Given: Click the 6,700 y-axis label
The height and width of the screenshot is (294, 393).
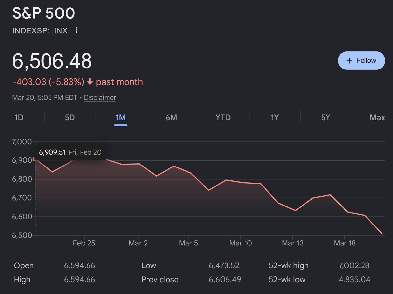Looking at the screenshot, I should (22, 198).
